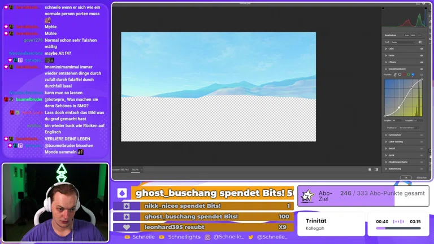Select the bottom-left curve endpoint
434x244 pixels.
coord(385,116)
